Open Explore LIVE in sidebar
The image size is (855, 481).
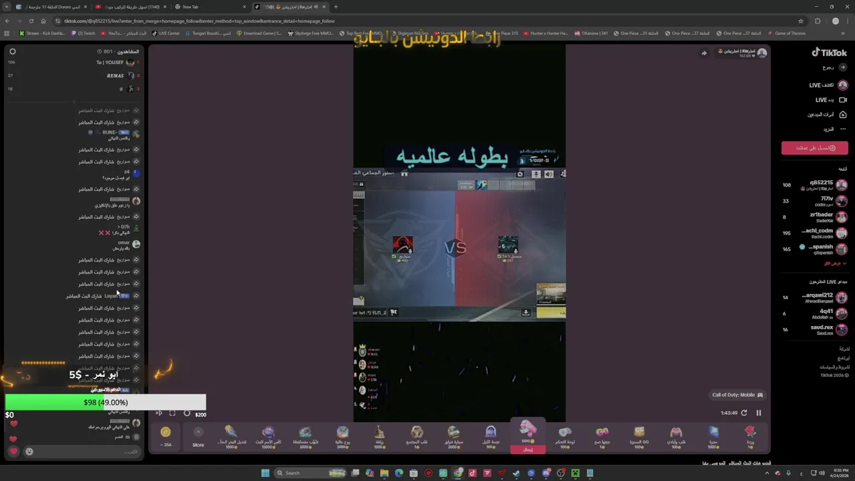828,86
